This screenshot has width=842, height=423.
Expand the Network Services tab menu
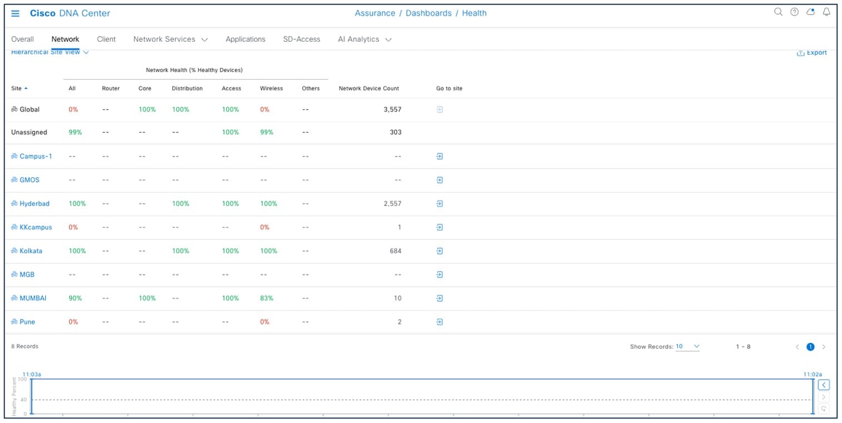pos(170,40)
